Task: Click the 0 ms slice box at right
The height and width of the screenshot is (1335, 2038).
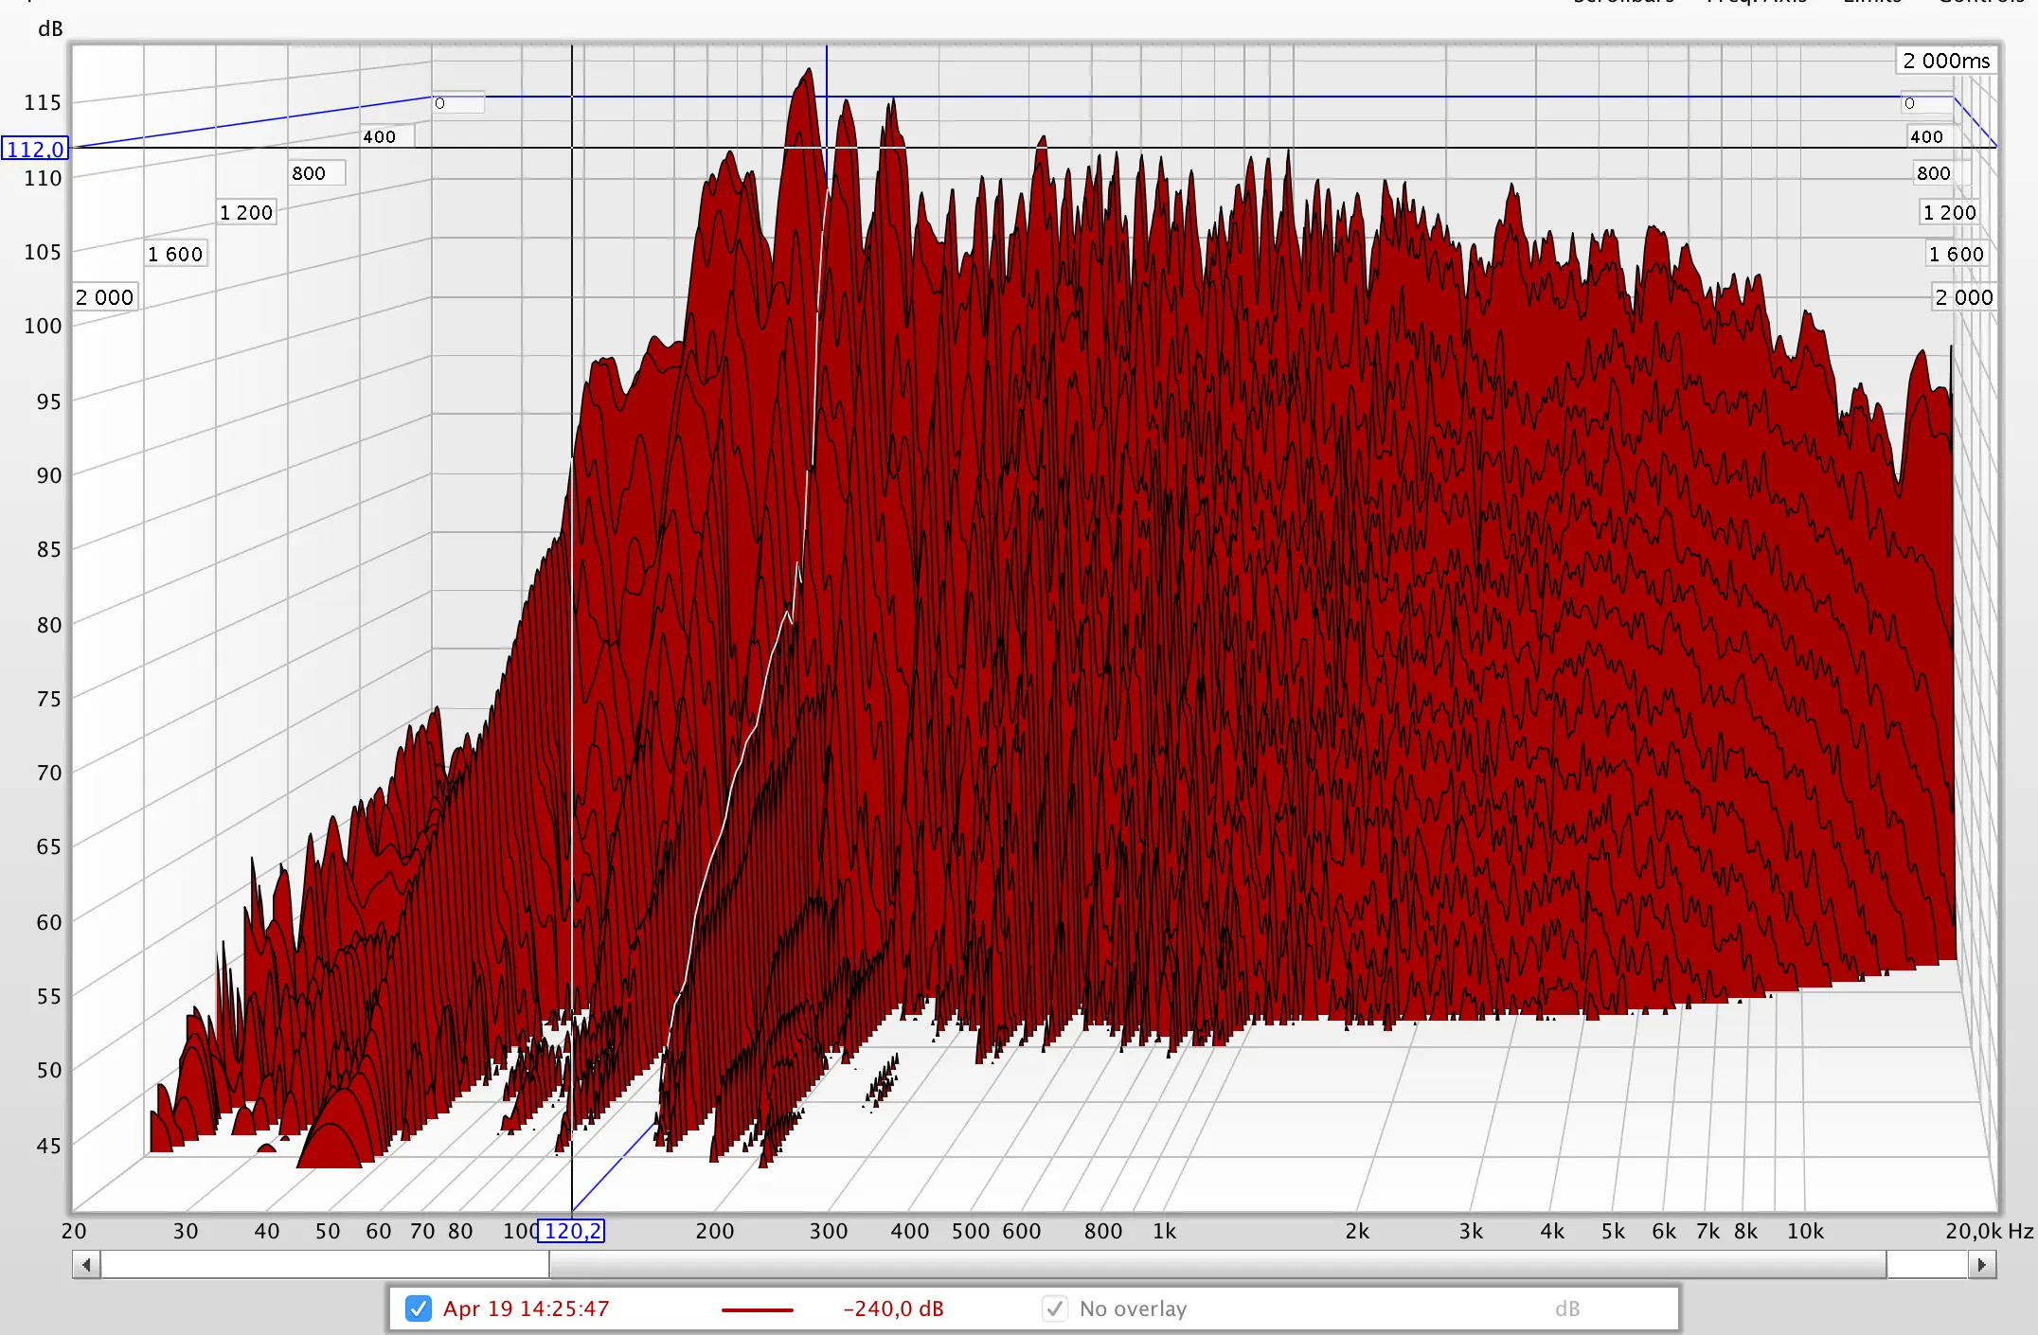Action: 1925,103
